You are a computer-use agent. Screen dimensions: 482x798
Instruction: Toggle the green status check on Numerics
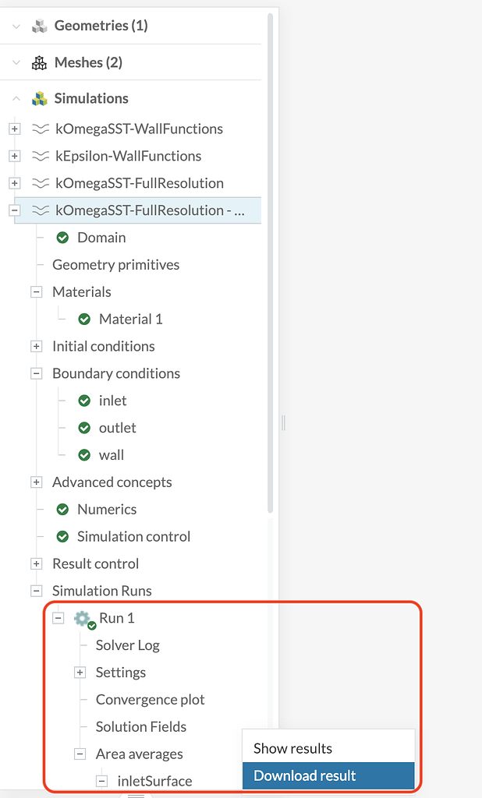click(62, 509)
